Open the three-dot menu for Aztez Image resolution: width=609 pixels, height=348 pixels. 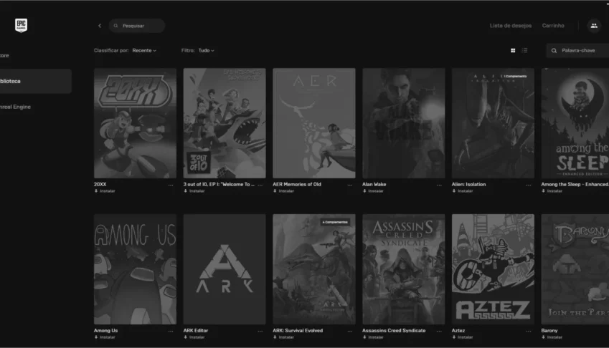529,332
